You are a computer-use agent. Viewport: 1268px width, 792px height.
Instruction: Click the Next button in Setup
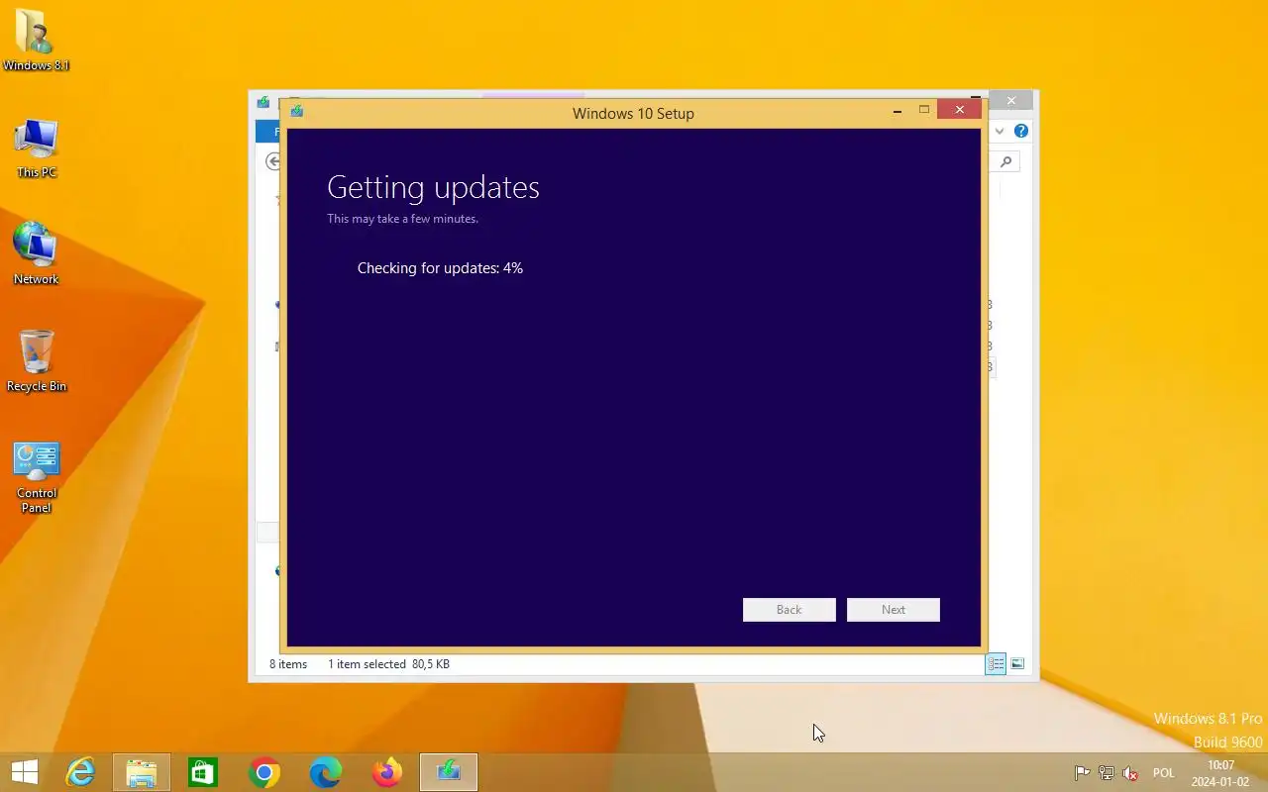tap(894, 610)
